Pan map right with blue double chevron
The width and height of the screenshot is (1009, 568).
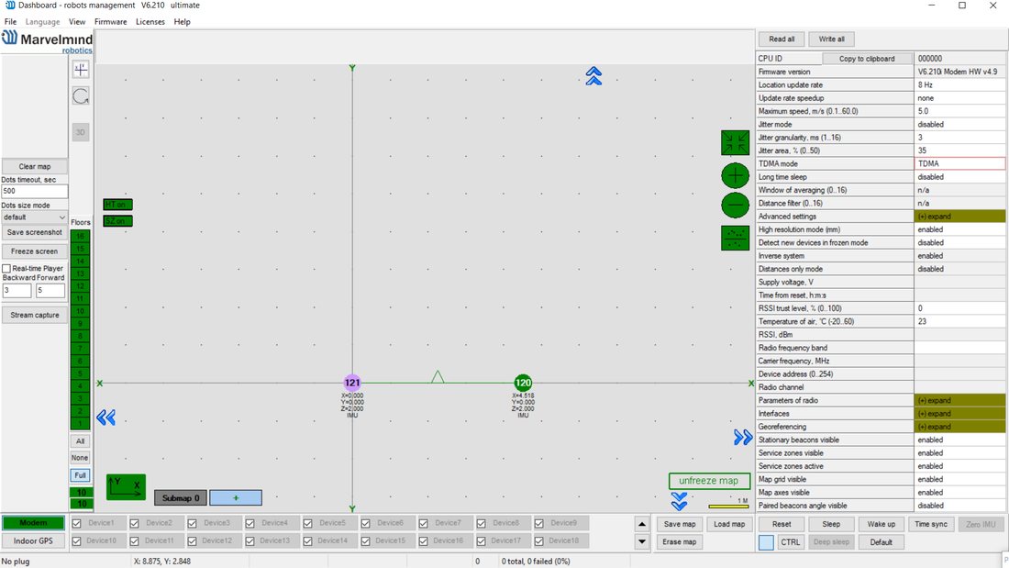743,438
